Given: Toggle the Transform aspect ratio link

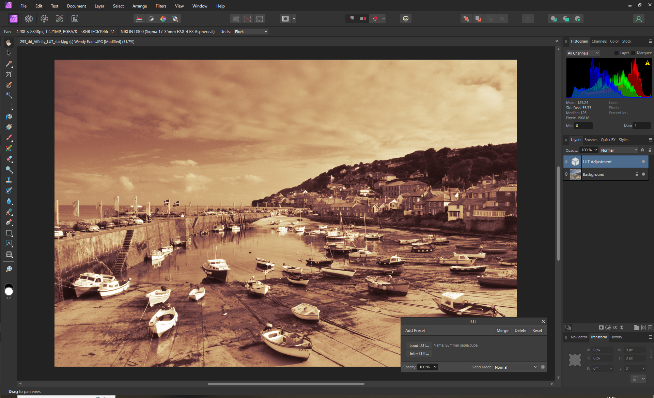Looking at the screenshot, I should [x=651, y=354].
